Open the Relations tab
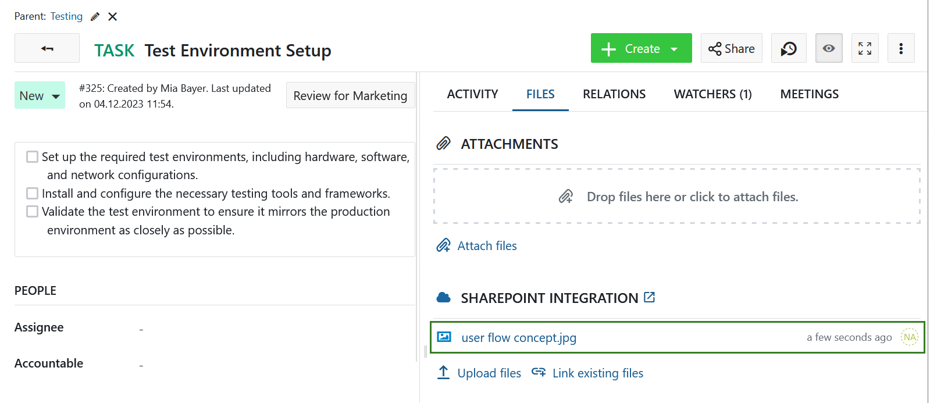 point(614,94)
